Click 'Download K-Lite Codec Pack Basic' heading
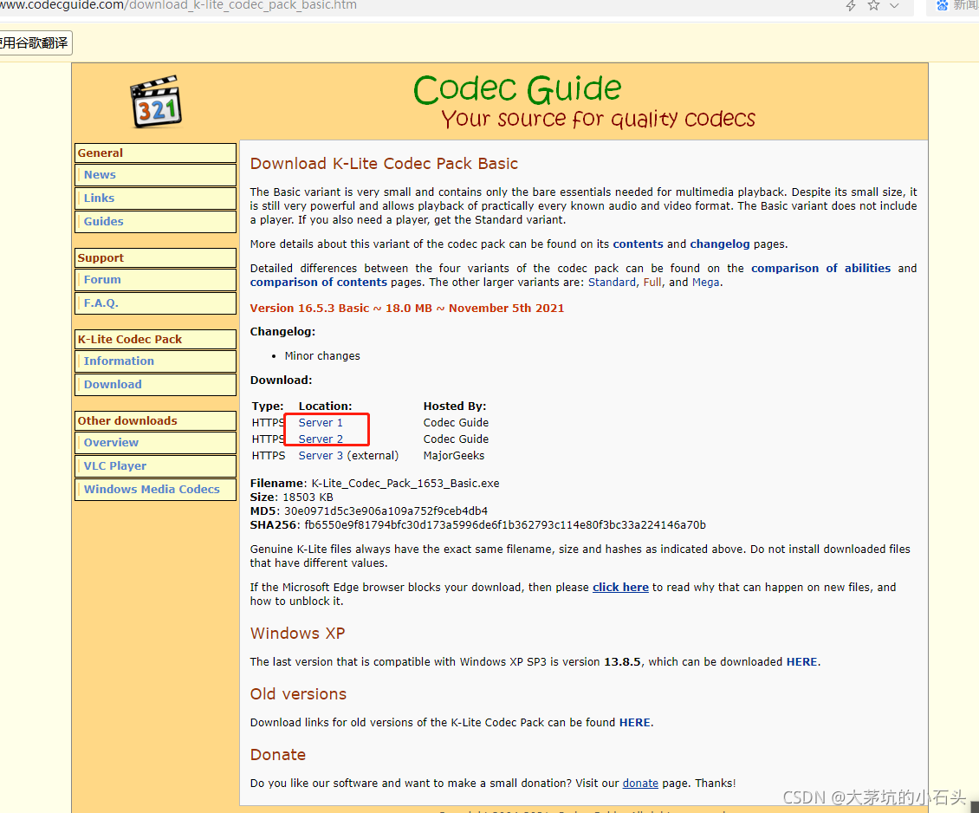This screenshot has width=979, height=813. [x=384, y=164]
